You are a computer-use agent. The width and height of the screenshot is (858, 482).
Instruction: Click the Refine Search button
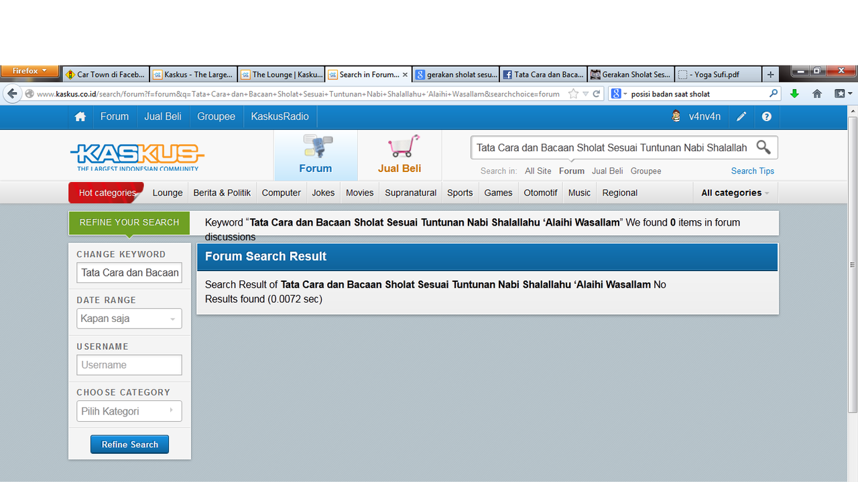[129, 445]
